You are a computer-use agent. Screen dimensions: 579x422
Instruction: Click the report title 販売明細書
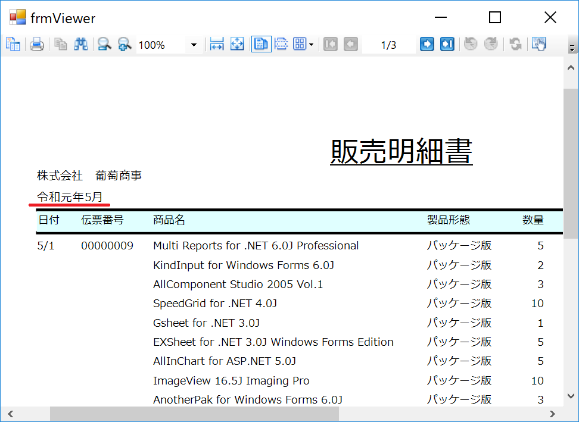[x=401, y=151]
